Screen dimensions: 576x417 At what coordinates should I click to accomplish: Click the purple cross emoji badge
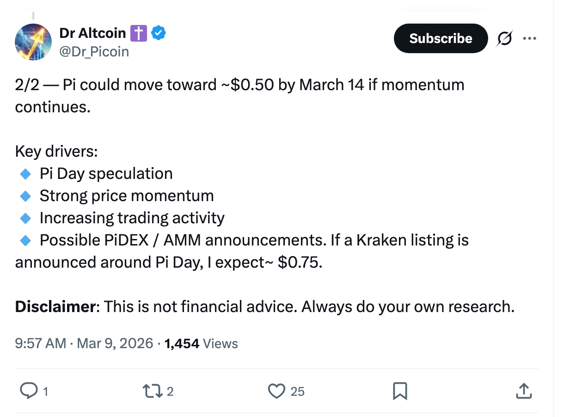point(138,33)
